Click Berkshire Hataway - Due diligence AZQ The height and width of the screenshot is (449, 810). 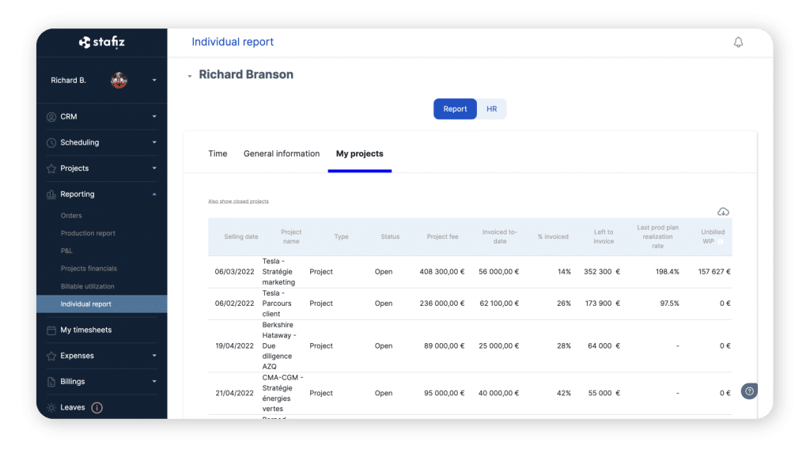(279, 345)
